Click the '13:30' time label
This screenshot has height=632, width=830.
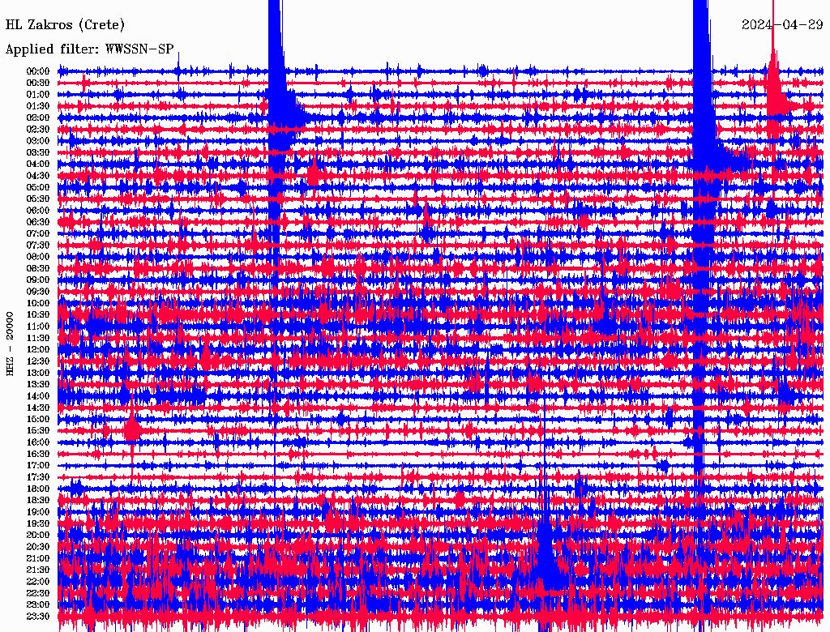coord(38,384)
